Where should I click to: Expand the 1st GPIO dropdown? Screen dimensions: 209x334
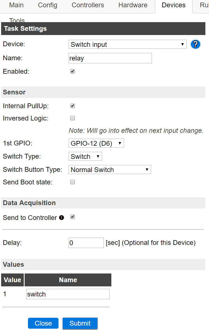coord(96,143)
